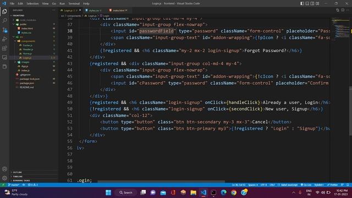Expand the images folder

point(25,62)
